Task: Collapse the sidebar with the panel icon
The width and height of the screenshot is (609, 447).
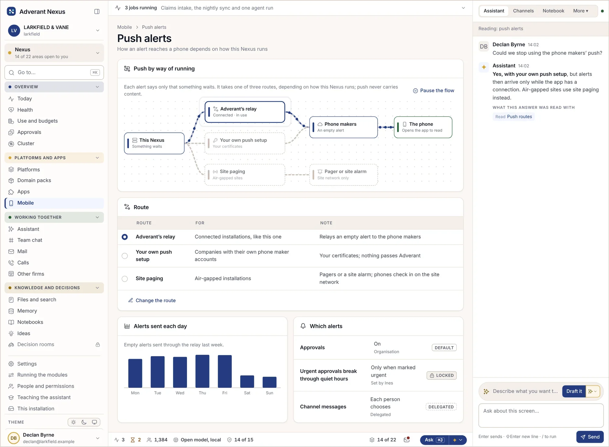Action: [x=97, y=12]
